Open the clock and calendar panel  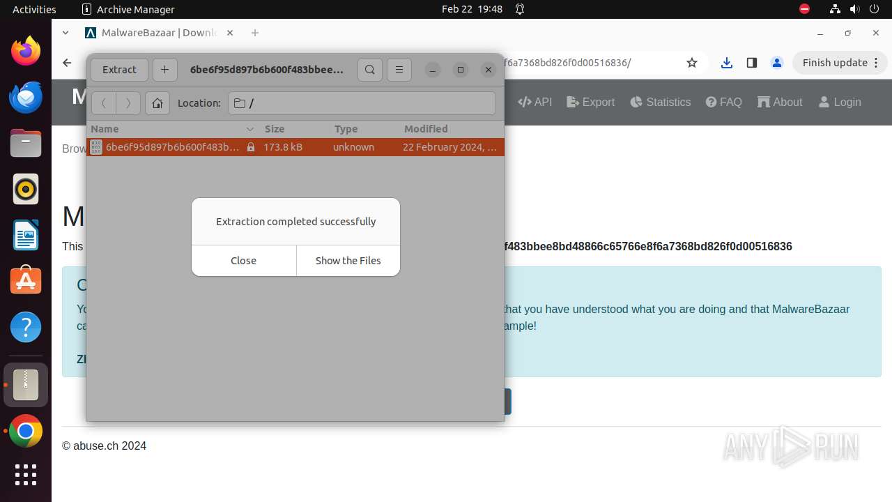(x=472, y=9)
